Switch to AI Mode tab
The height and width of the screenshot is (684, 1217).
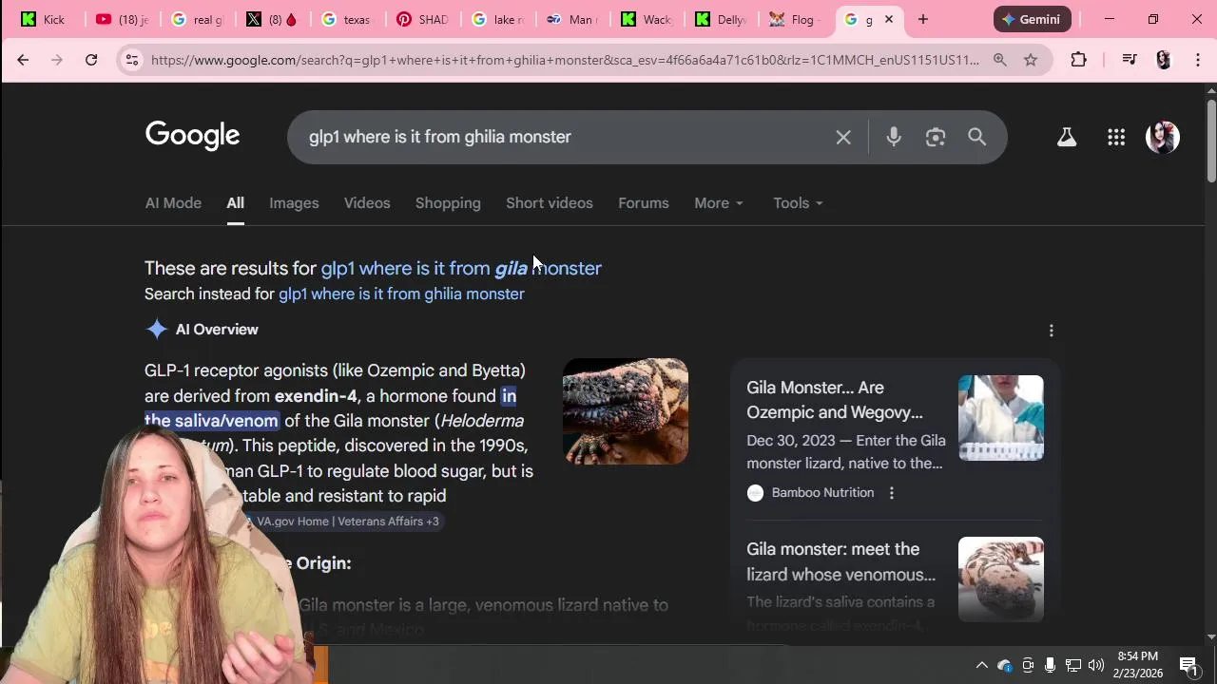tap(173, 203)
